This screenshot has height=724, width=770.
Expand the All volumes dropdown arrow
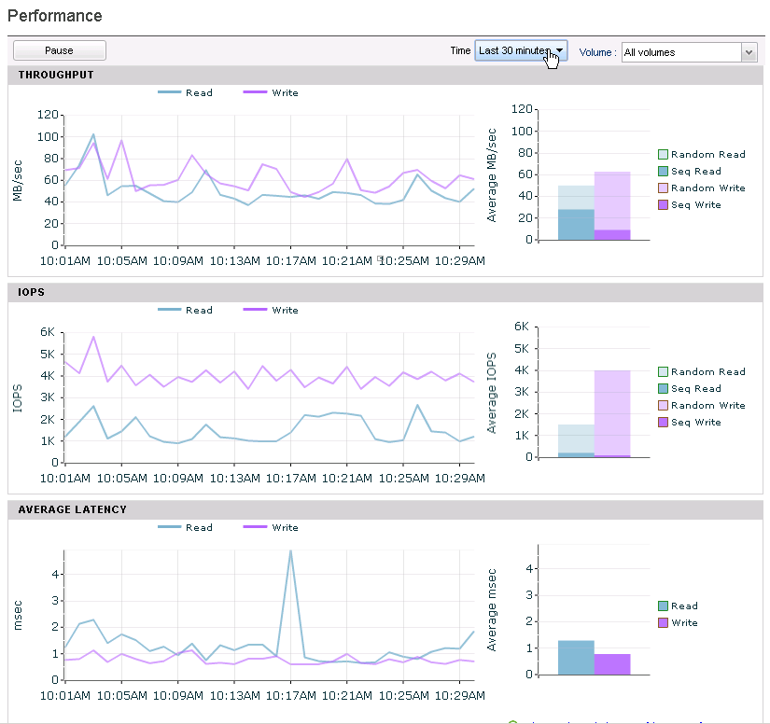(749, 52)
